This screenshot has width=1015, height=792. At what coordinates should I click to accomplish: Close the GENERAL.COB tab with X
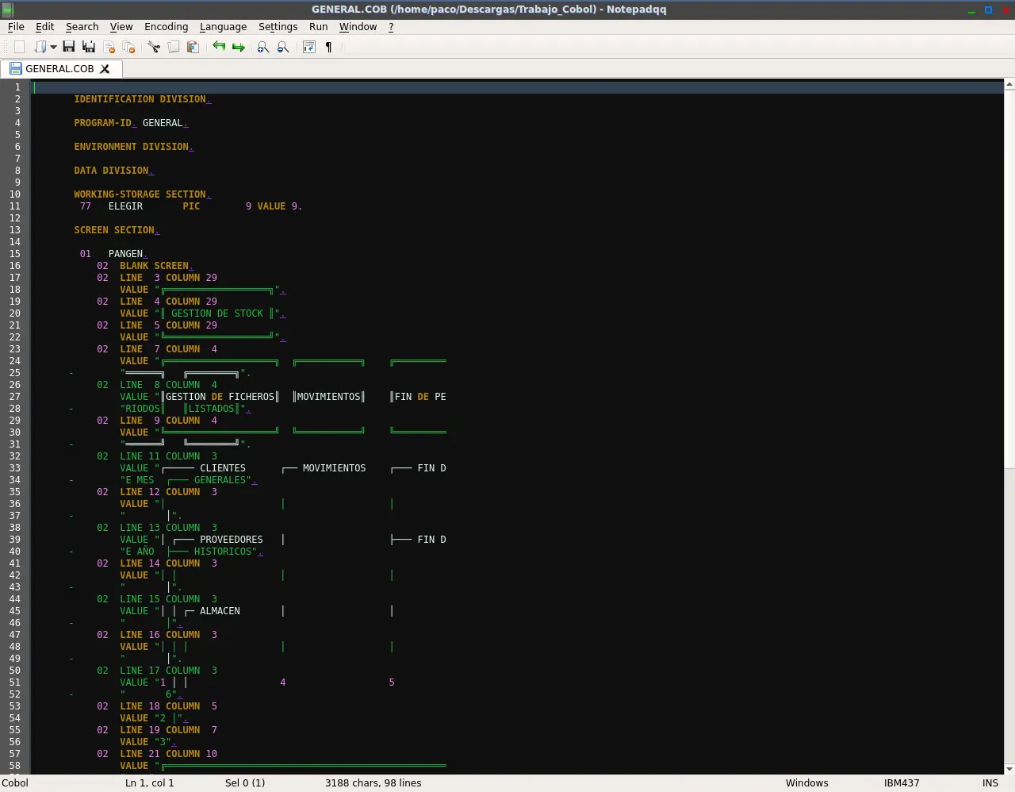[x=105, y=69]
